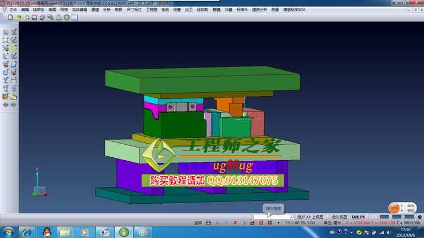The image size is (424, 238).
Task: Open the 模流分析 menu
Action: pyautogui.click(x=260, y=10)
